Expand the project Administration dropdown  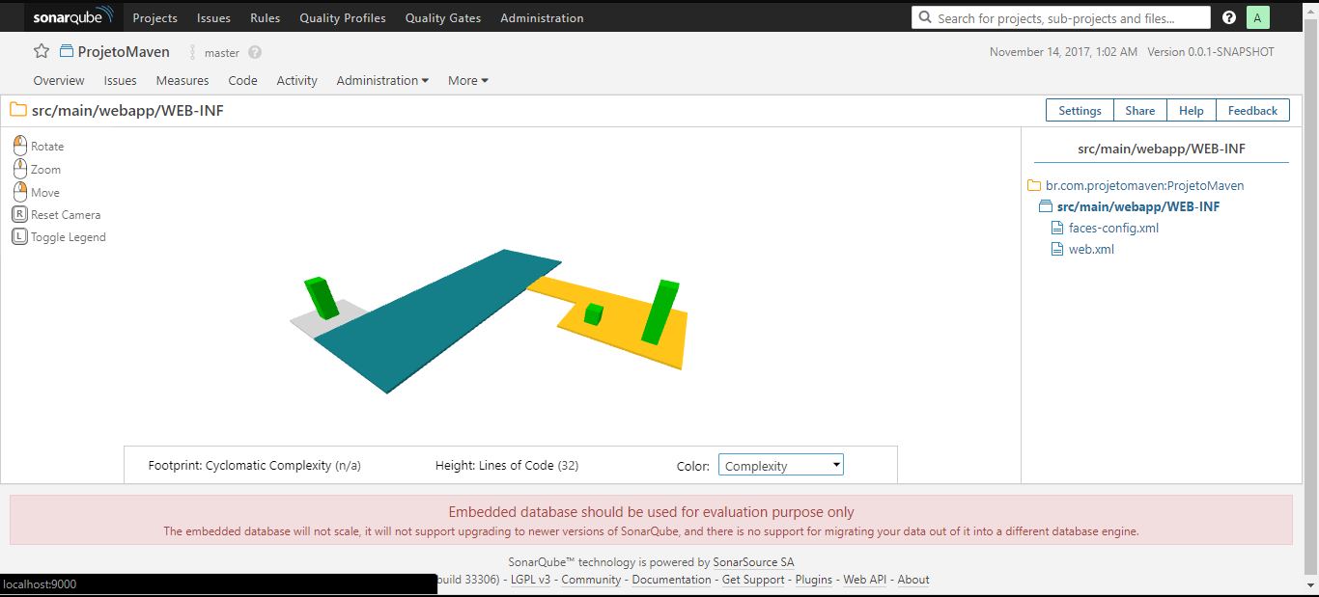click(382, 80)
